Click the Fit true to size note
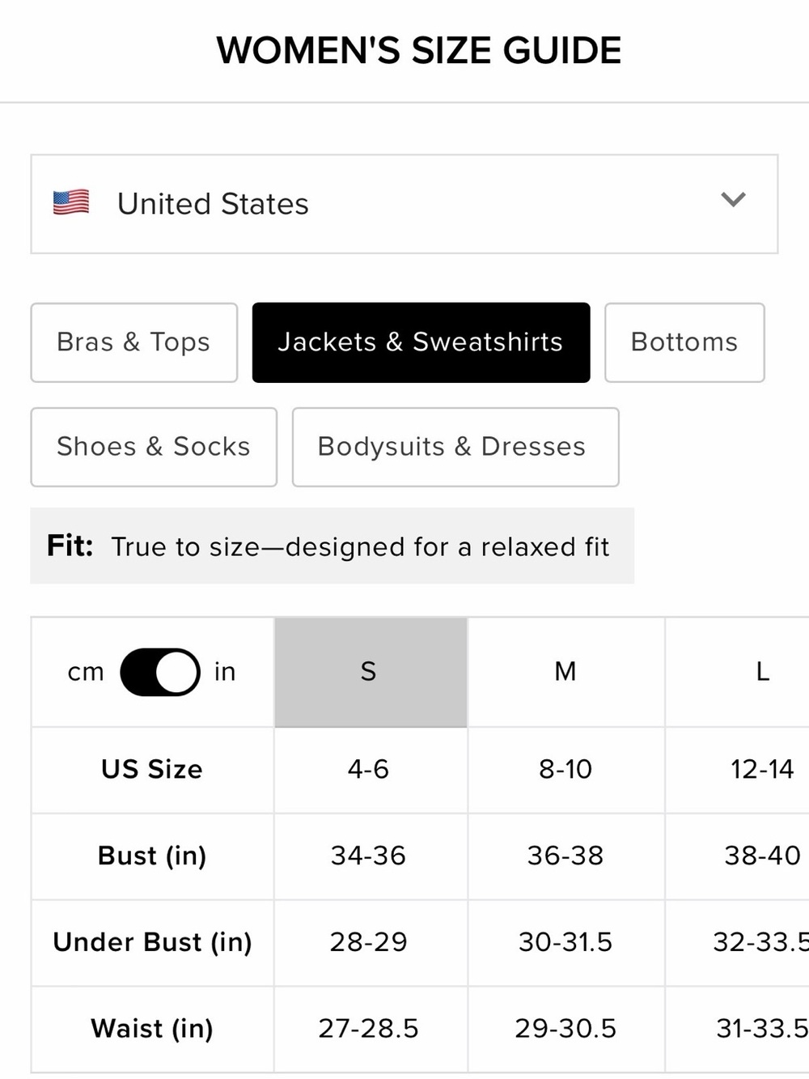 332,546
